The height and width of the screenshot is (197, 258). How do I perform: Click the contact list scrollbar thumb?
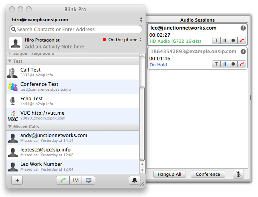(142, 123)
